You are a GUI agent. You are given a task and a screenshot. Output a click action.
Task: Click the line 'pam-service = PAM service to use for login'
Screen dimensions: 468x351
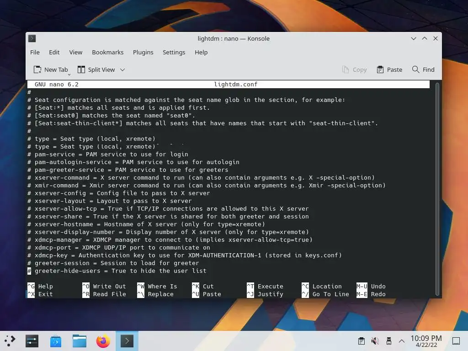click(x=108, y=154)
